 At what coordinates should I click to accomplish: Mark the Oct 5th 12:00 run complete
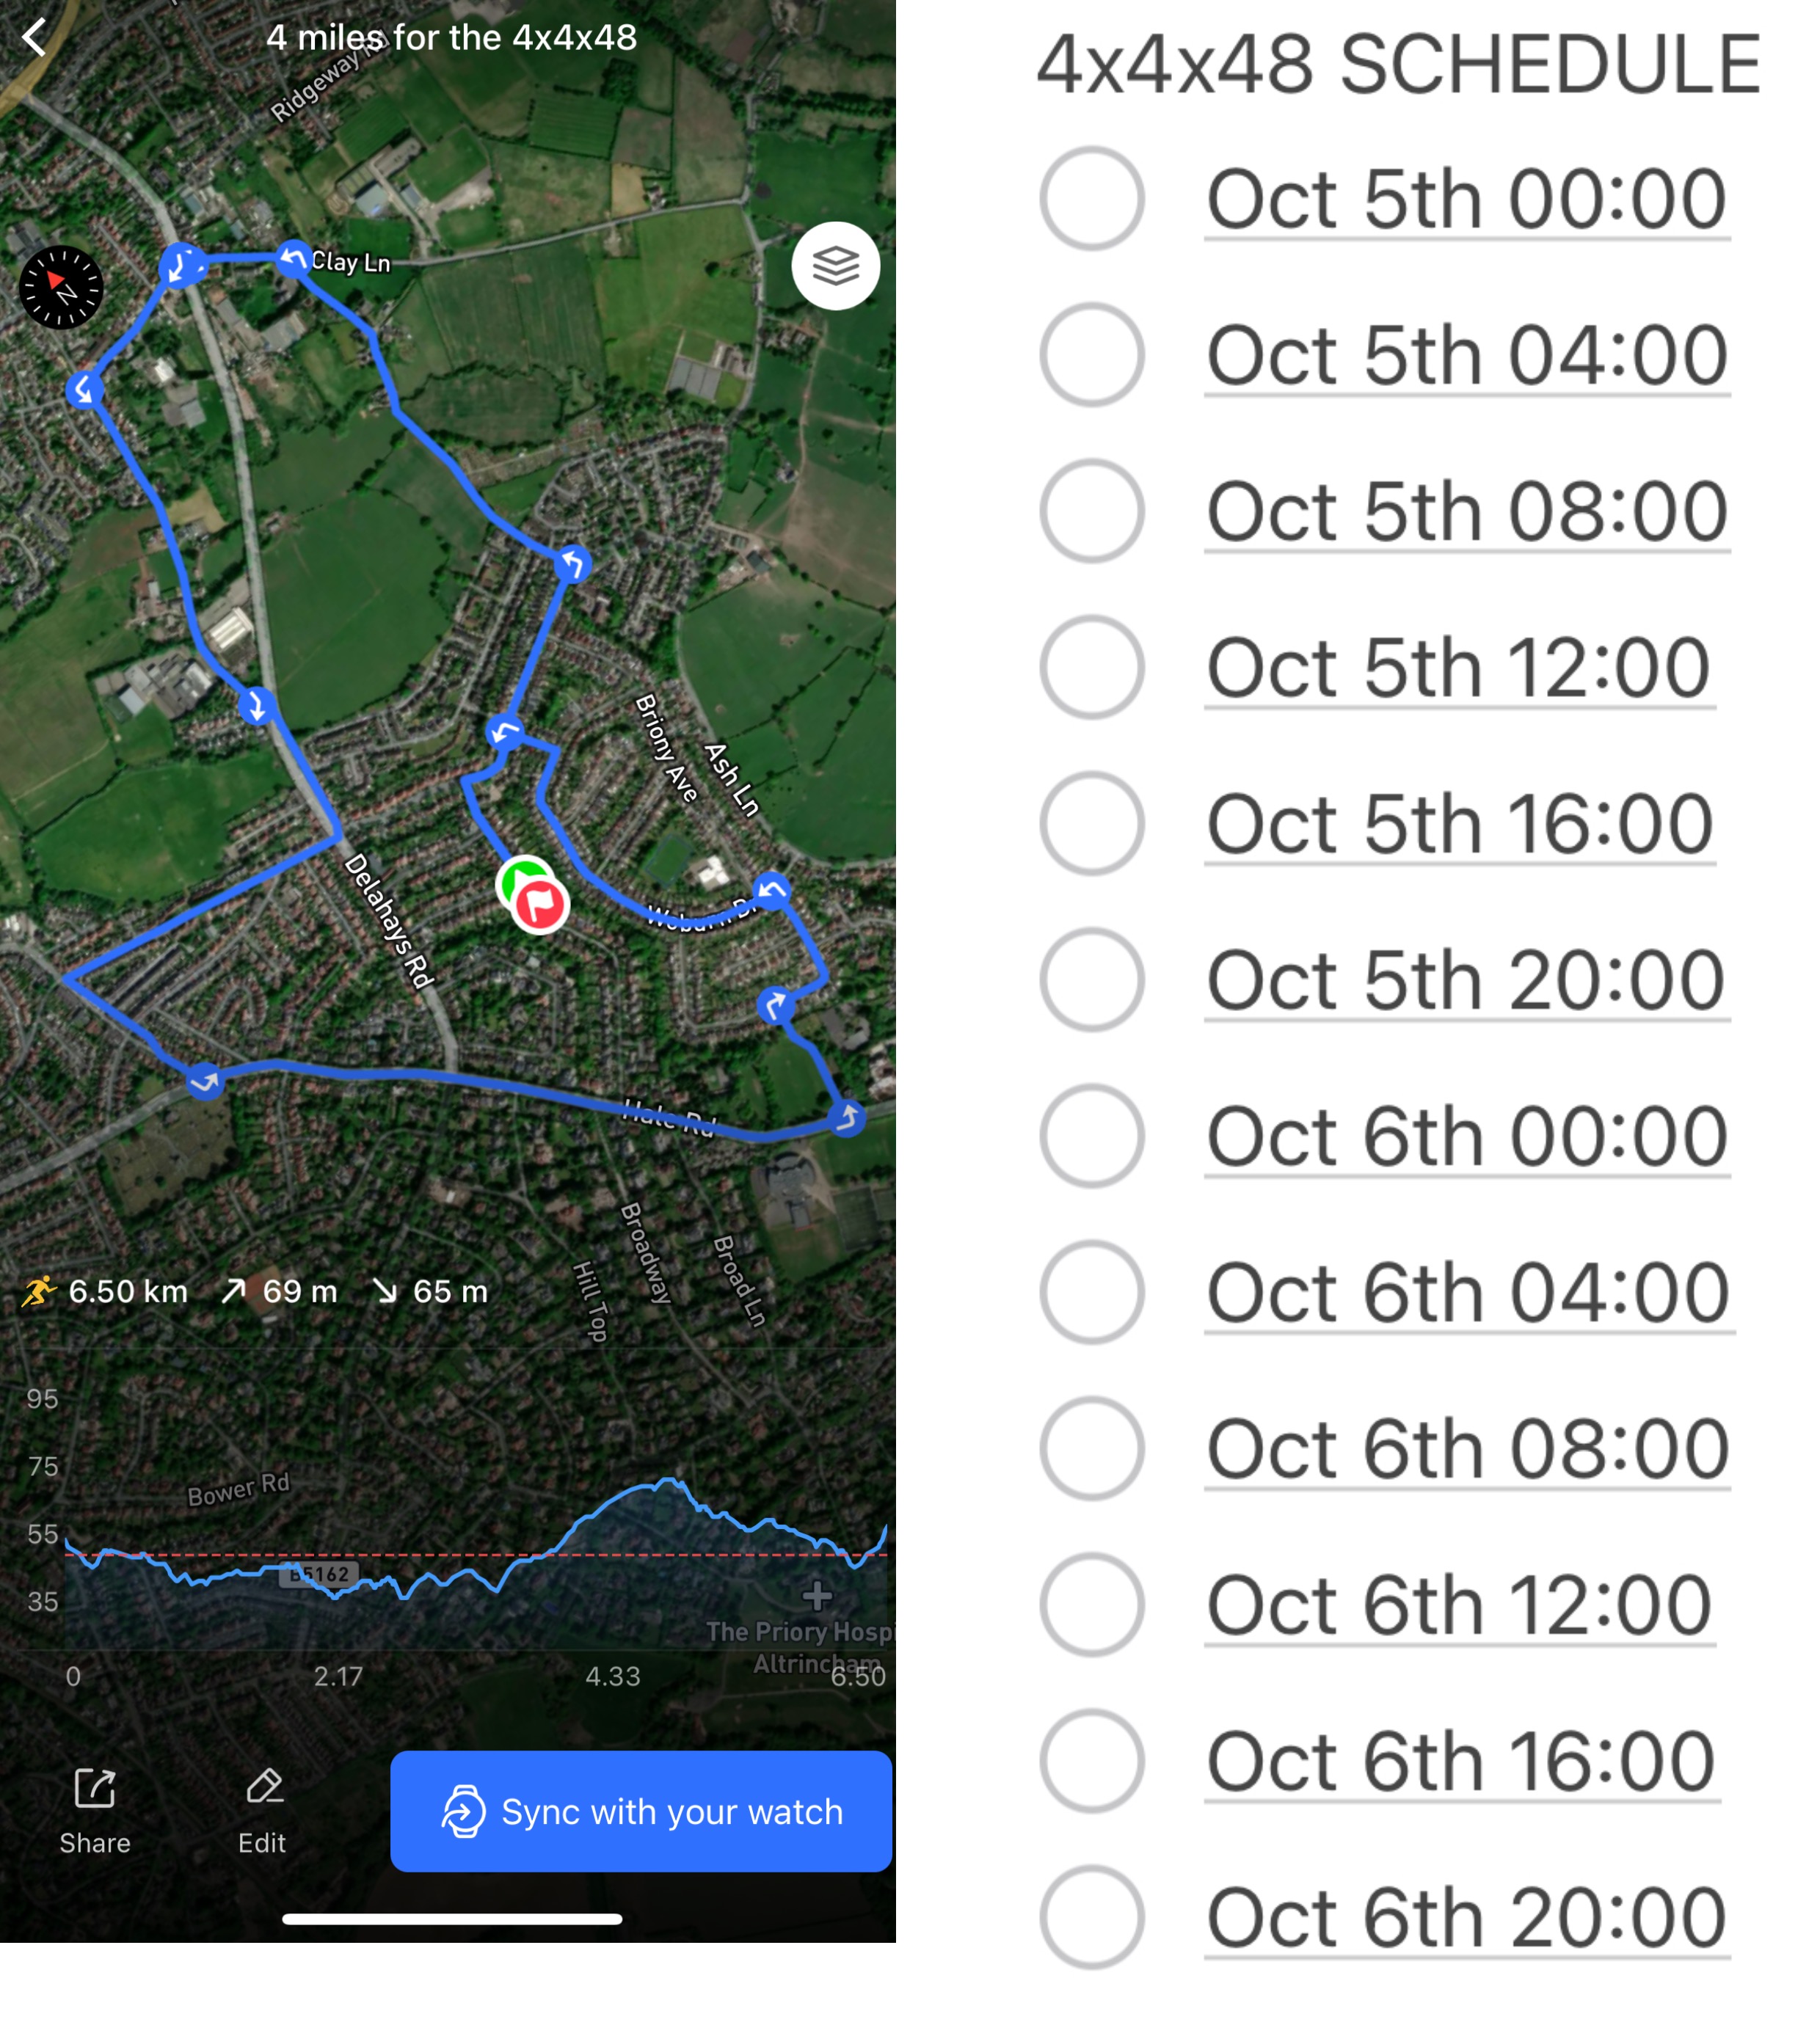point(1091,667)
